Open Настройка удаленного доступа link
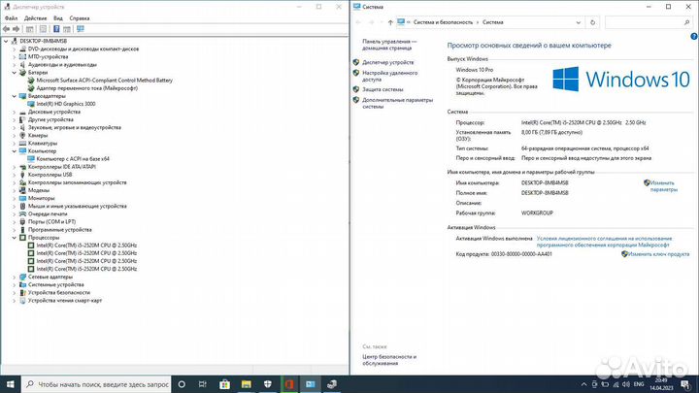699x393 pixels. tap(389, 76)
